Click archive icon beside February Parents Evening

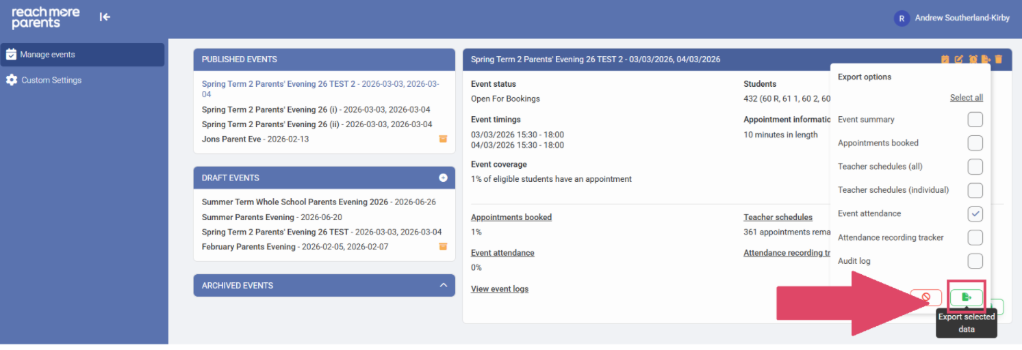pos(443,247)
